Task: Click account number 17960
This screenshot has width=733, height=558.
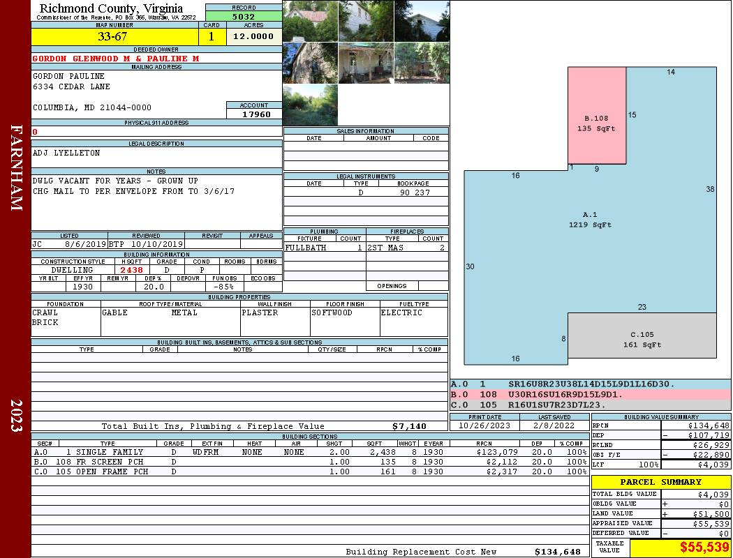Action: (x=256, y=114)
